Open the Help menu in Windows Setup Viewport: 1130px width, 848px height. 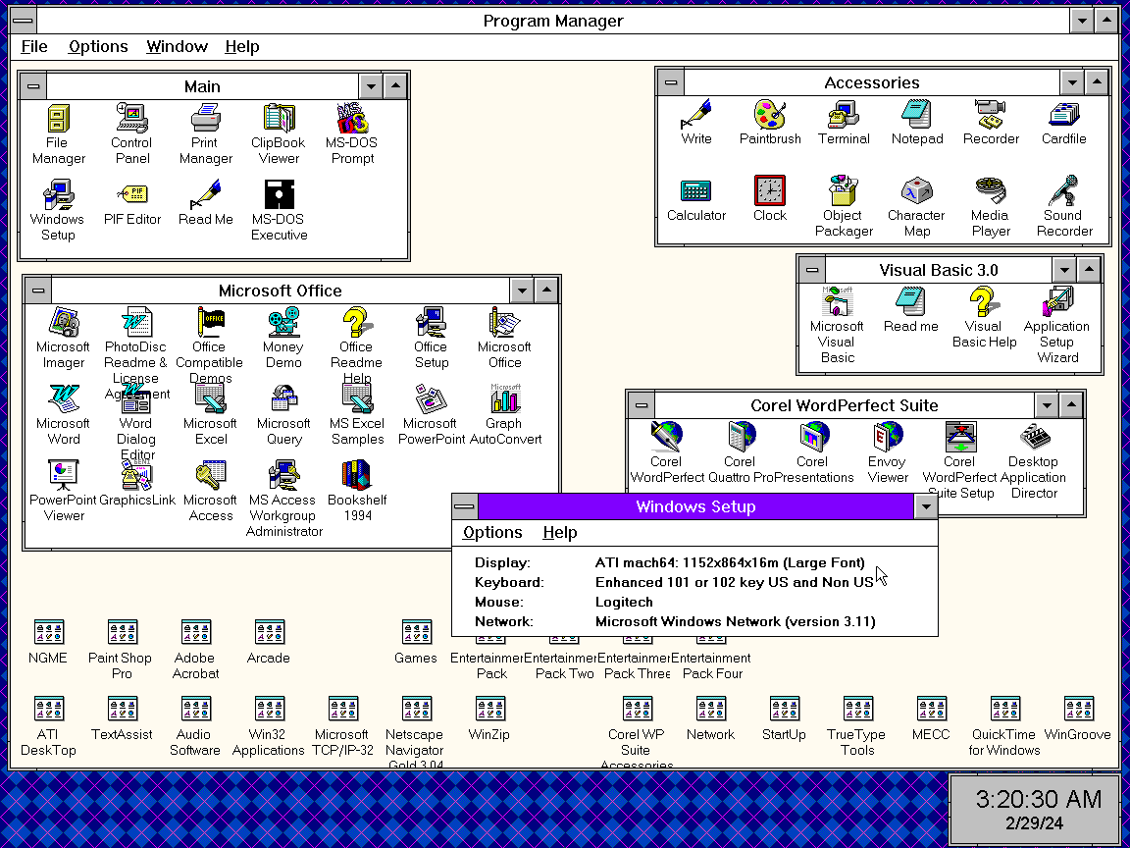coord(560,533)
